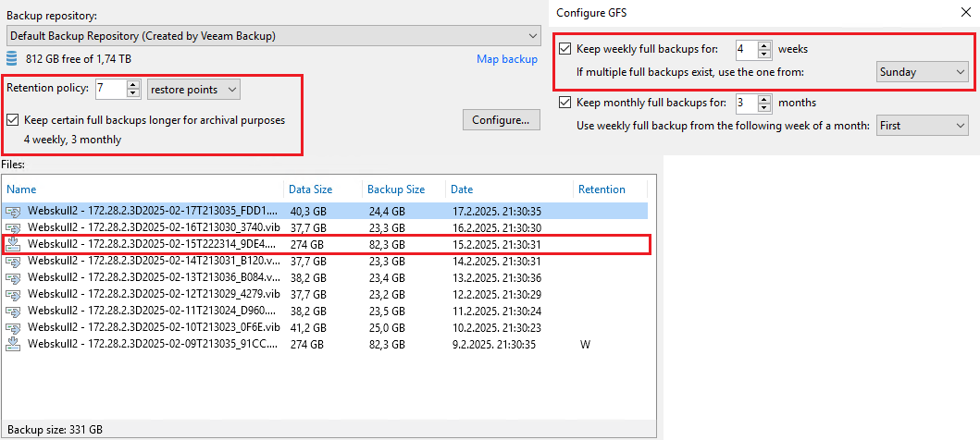Click the 40,3 GB data size cell
The image size is (980, 440).
(308, 211)
